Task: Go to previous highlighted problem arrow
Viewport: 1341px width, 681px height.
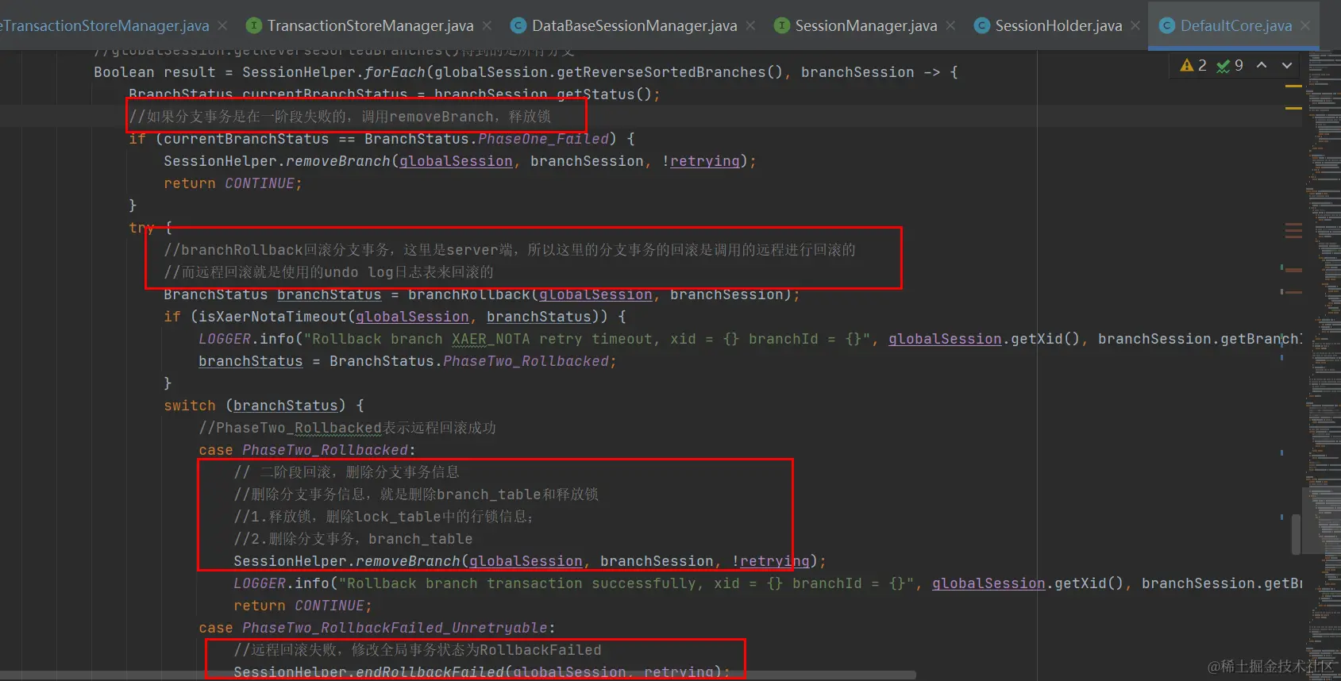Action: [1262, 65]
